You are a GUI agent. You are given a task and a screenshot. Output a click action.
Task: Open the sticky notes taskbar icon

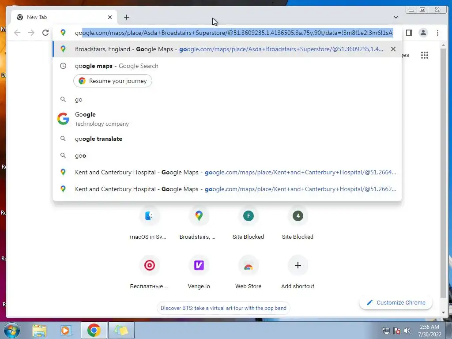coord(121,330)
